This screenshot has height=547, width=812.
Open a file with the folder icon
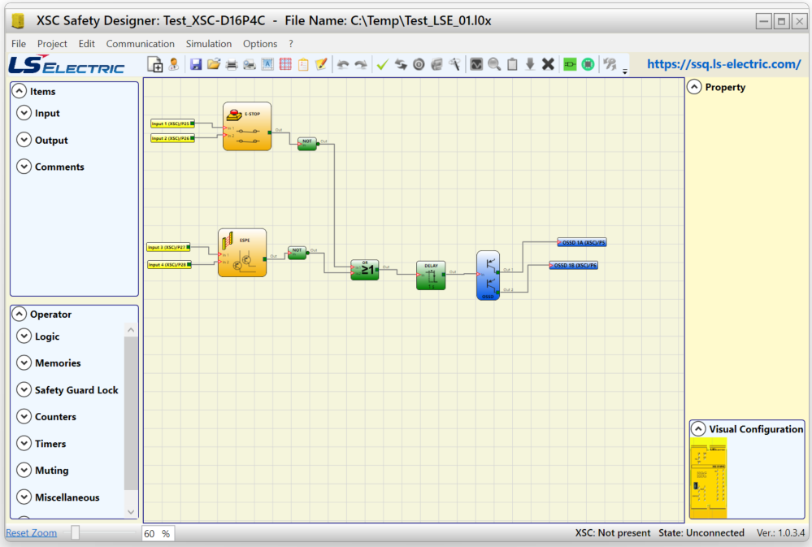coord(213,64)
